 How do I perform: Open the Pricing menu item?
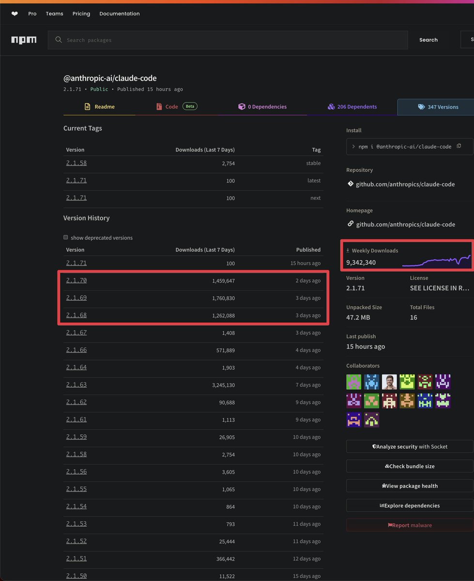81,14
